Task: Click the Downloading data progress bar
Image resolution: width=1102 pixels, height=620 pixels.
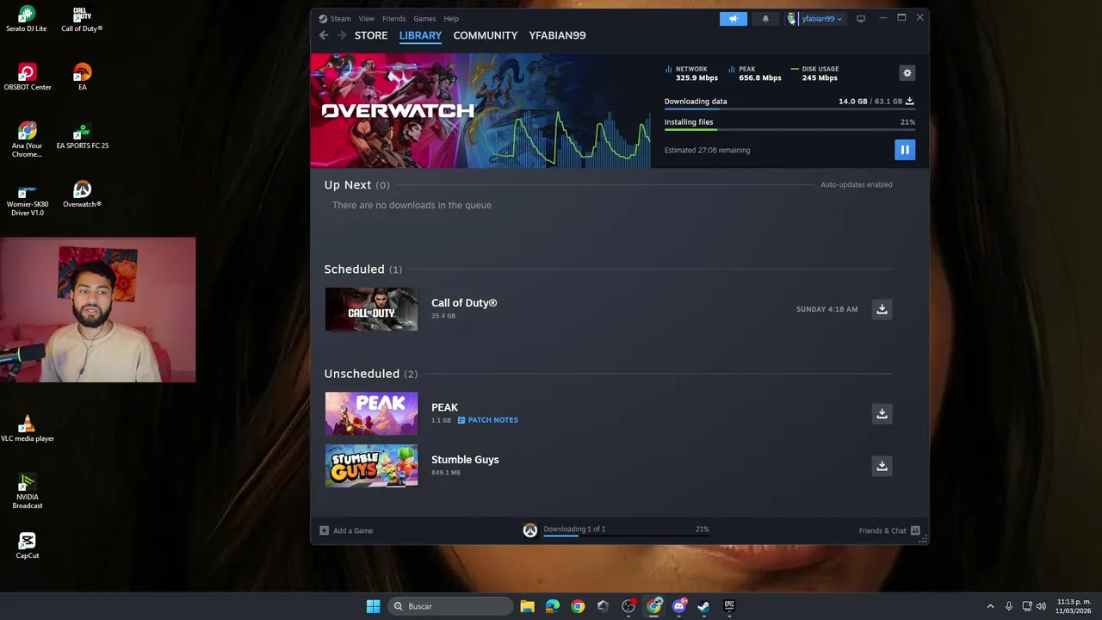Action: pos(789,109)
